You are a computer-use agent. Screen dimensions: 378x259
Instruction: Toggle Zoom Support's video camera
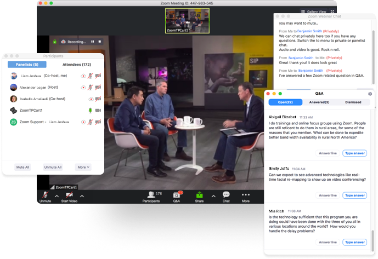(x=98, y=122)
